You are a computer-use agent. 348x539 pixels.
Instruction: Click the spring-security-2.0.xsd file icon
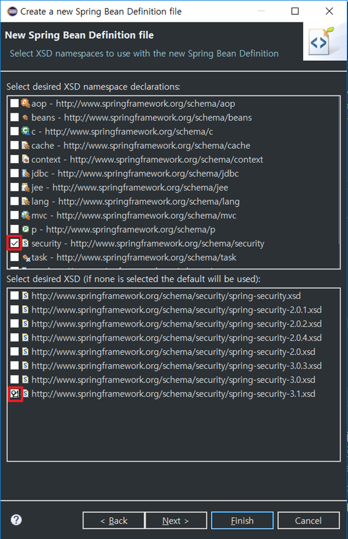pyautogui.click(x=25, y=352)
